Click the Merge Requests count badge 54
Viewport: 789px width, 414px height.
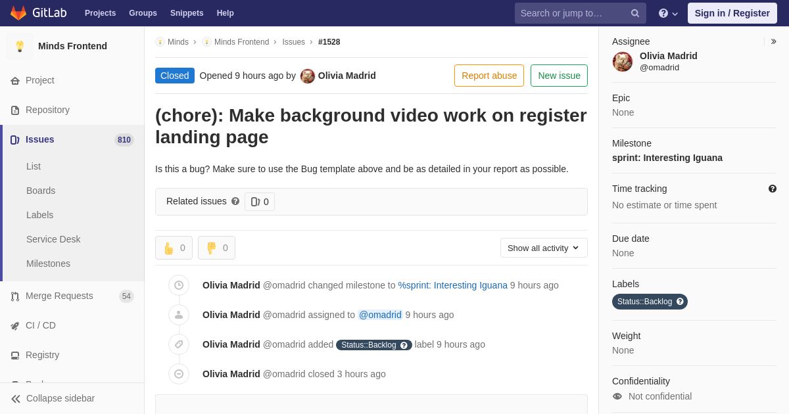tap(126, 296)
